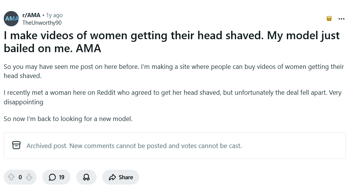Click the r/AMA community avatar
The height and width of the screenshot is (188, 349).
(11, 19)
